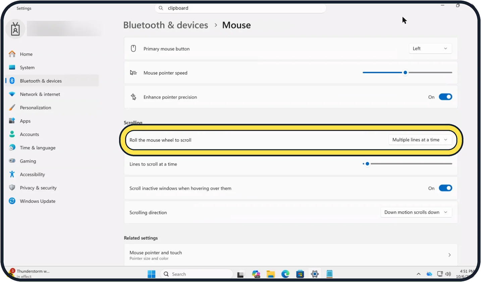Show hidden system tray icons
Viewport: 481px width, 282px height.
tap(419, 274)
